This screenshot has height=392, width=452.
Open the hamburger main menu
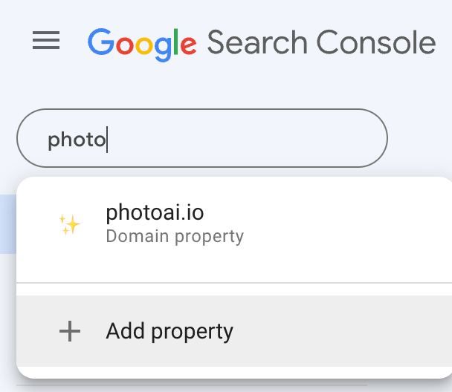pos(46,41)
